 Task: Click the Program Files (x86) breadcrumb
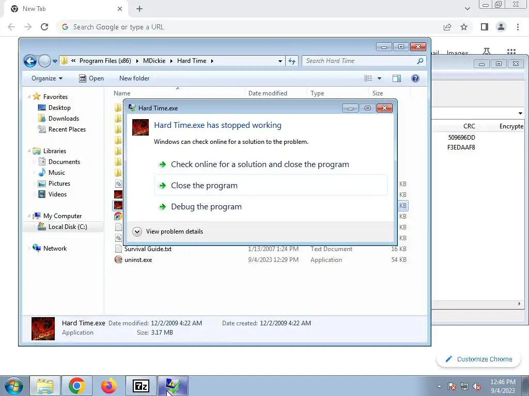(x=105, y=61)
